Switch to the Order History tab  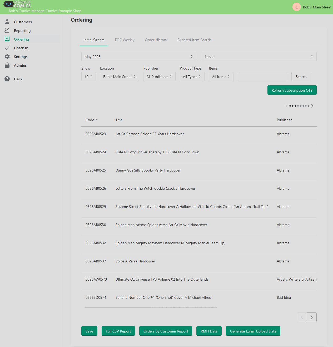156,40
